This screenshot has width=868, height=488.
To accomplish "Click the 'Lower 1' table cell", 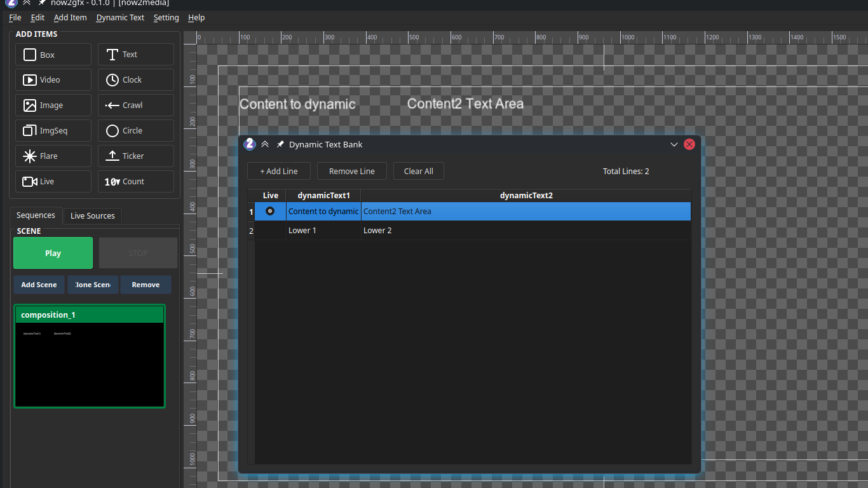I will 323,231.
